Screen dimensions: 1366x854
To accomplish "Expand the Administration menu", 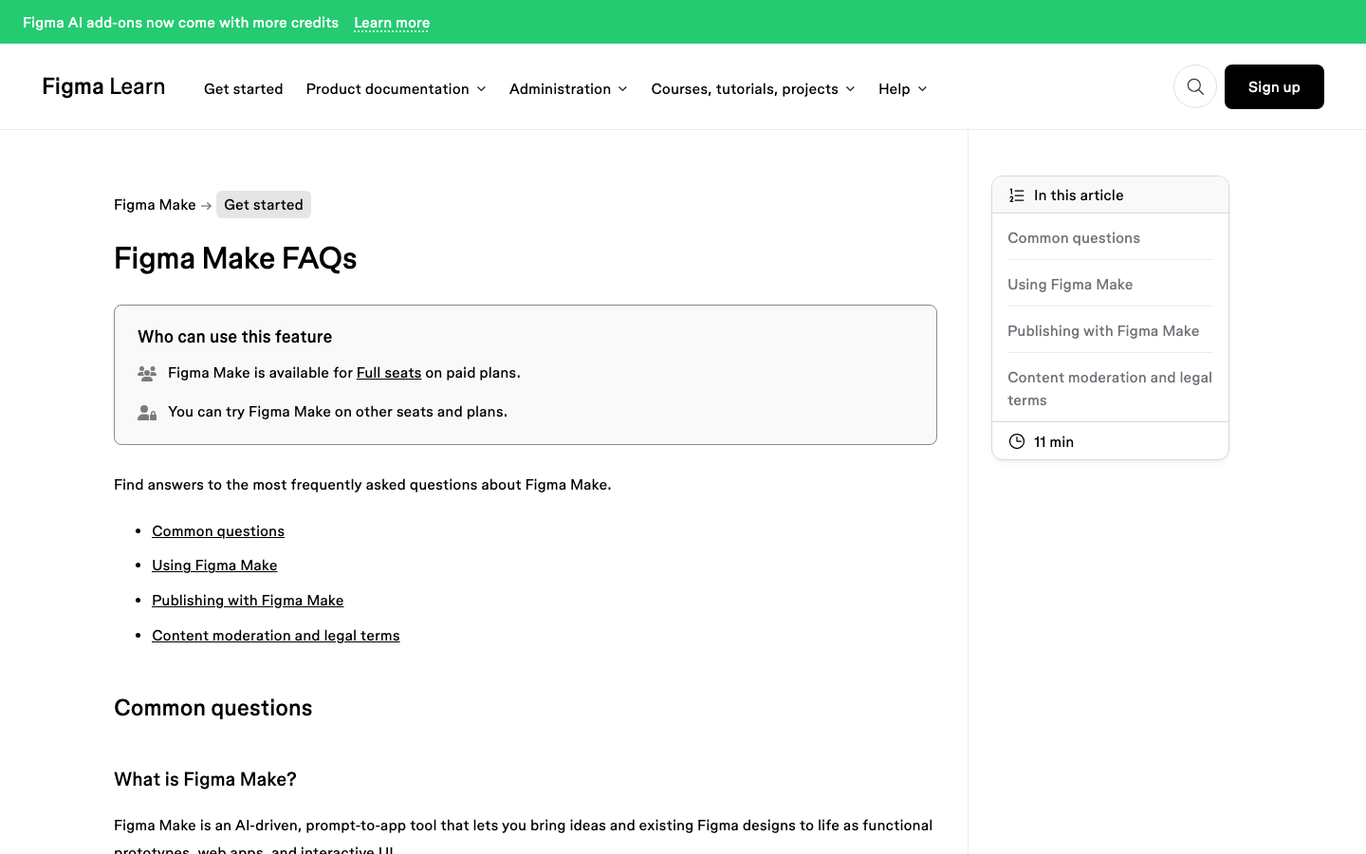I will [x=568, y=88].
